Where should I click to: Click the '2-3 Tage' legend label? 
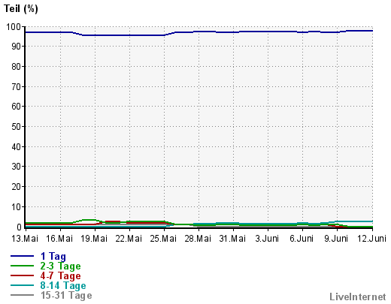(60, 266)
